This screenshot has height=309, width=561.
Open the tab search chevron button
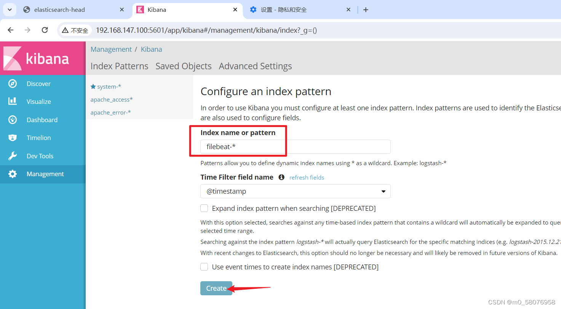point(10,10)
